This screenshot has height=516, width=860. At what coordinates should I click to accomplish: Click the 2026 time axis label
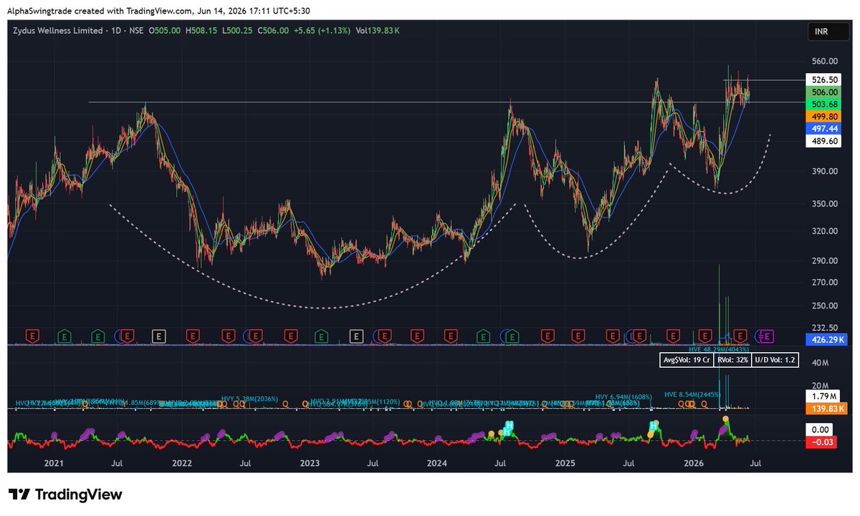pos(694,464)
